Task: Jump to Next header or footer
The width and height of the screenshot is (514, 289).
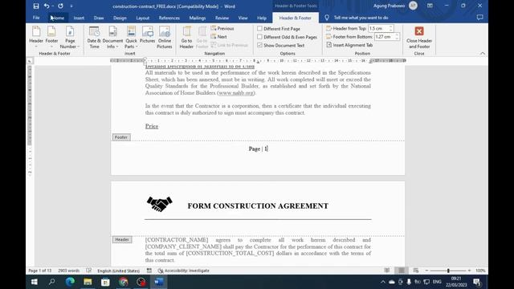Action: coord(219,37)
